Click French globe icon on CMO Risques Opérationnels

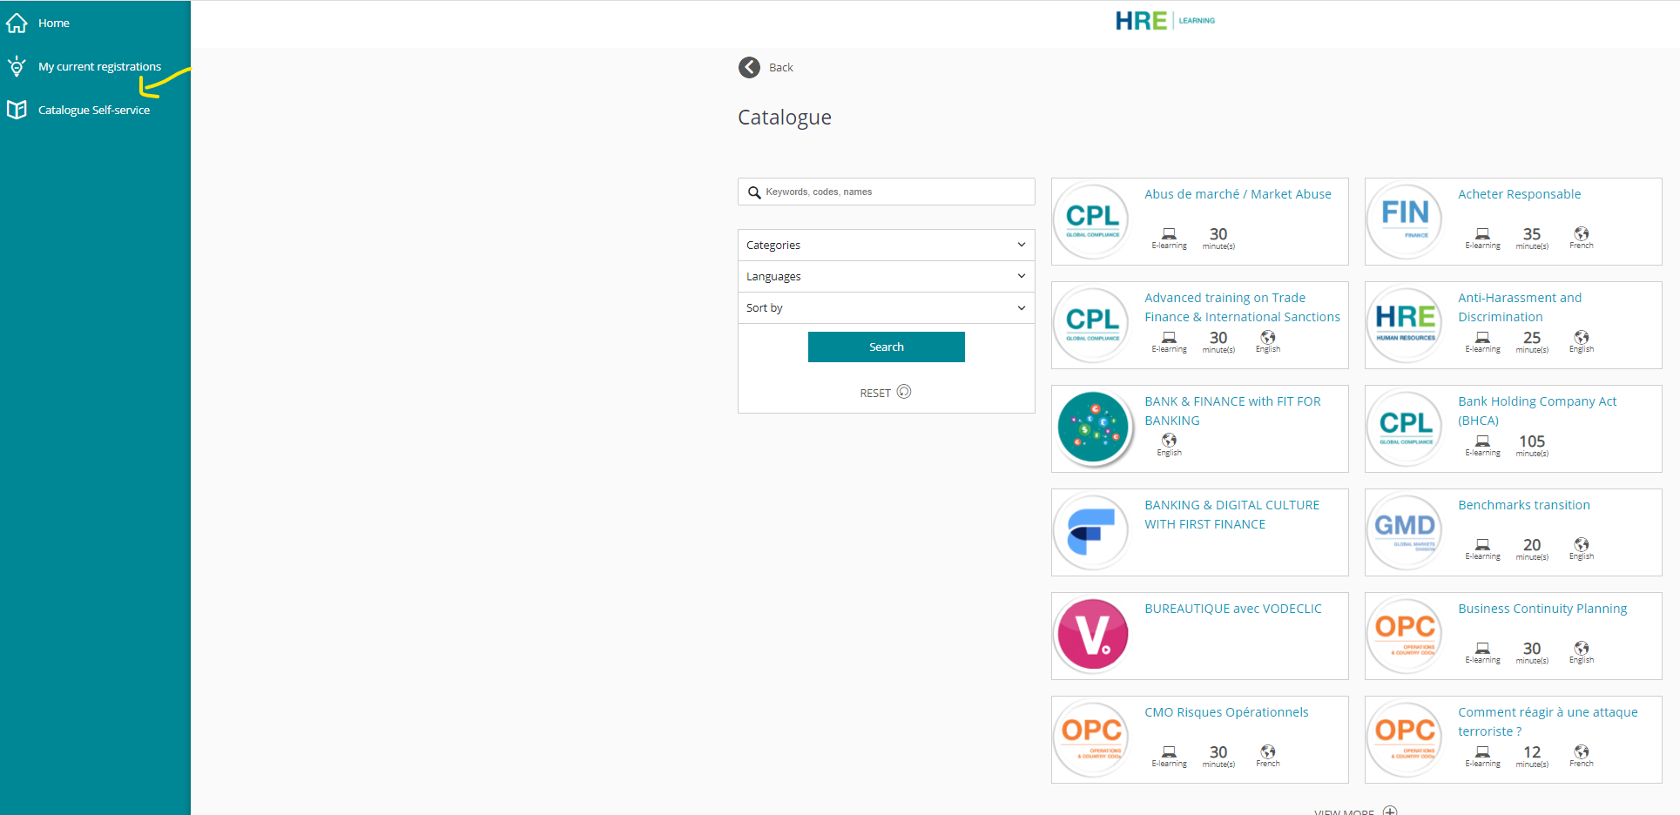coord(1268,751)
